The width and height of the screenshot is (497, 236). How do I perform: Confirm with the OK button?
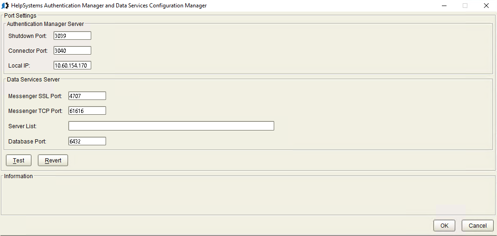click(x=444, y=225)
